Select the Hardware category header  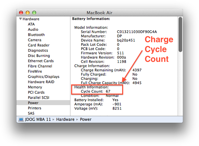[x=31, y=19]
